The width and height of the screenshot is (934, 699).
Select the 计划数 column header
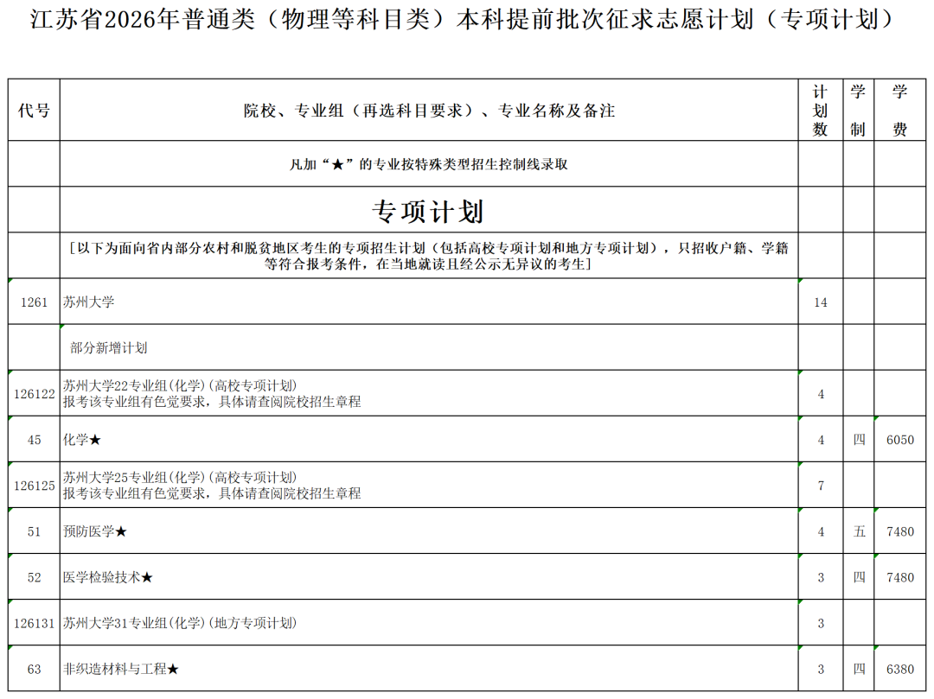[820, 110]
